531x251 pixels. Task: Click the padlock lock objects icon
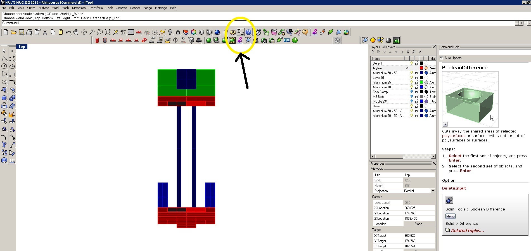[x=178, y=32]
